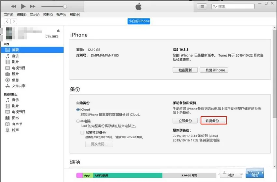Open the 文件(F) menu

coord(8,15)
